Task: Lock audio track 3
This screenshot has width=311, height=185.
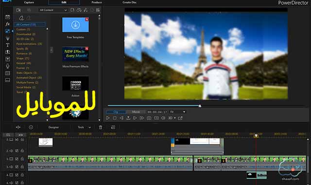Action: [x=22, y=166]
